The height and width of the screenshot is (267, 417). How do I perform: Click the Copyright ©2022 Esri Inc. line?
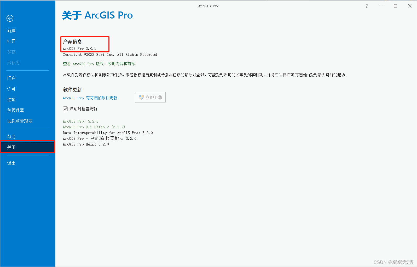pos(110,54)
